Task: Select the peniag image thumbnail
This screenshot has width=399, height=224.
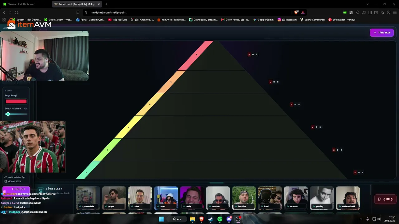Action: 322,198
